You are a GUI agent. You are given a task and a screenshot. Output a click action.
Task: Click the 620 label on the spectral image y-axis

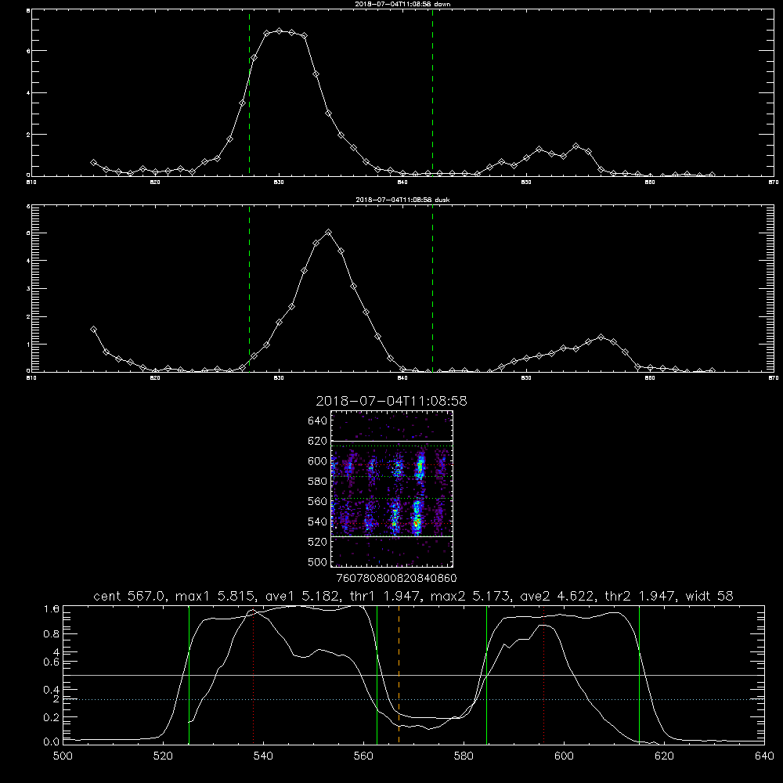click(318, 441)
